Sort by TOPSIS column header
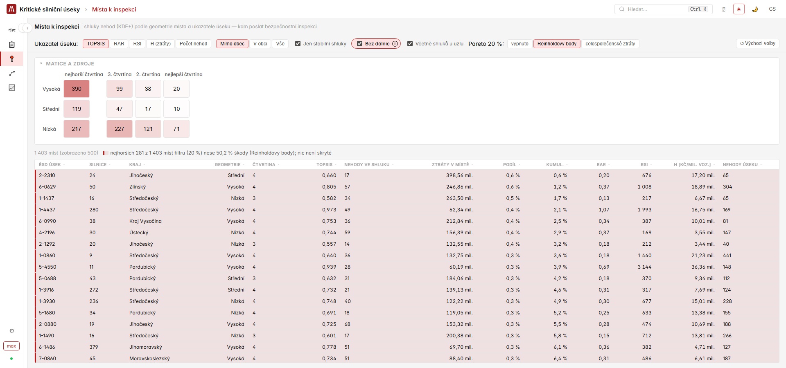 [x=326, y=164]
